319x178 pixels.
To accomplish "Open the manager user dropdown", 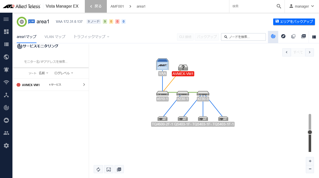I will (x=302, y=6).
